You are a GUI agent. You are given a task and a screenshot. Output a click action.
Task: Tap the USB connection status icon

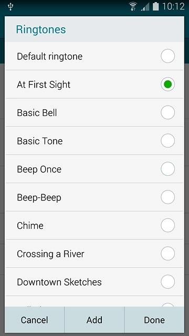point(10,7)
